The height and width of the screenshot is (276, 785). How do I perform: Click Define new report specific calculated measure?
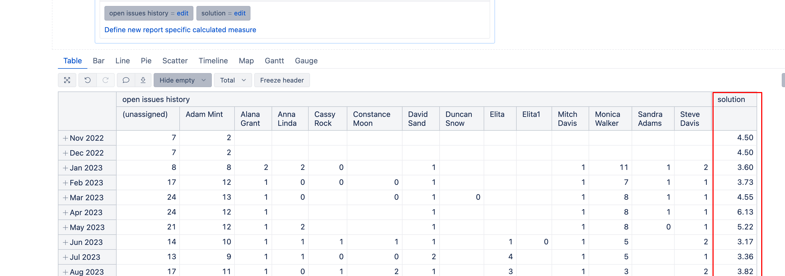(180, 30)
